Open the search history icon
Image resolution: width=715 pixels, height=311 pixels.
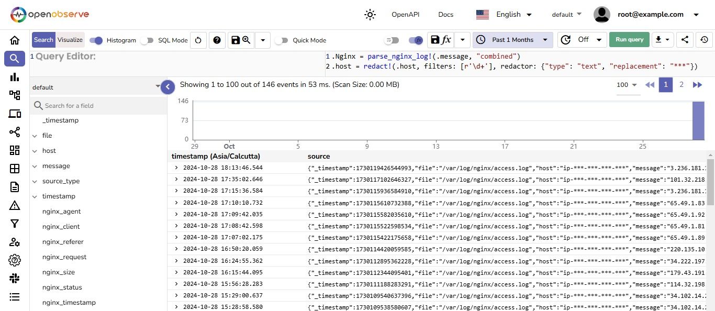(x=704, y=40)
